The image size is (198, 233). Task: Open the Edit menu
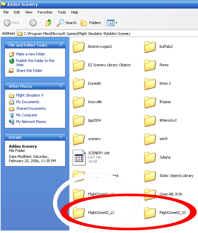[x=17, y=12]
